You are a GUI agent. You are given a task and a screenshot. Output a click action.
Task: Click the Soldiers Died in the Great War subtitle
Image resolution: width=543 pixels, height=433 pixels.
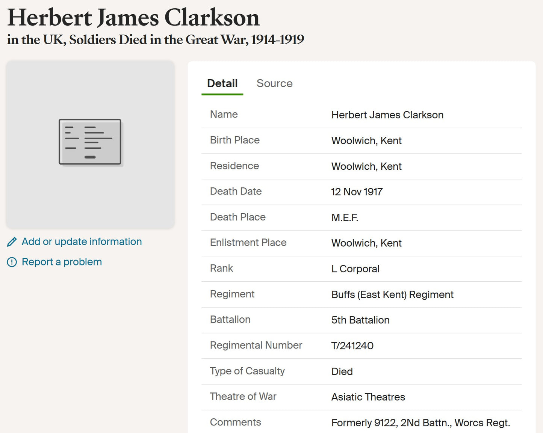[x=155, y=39]
